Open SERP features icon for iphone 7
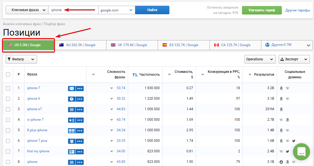 point(72,89)
